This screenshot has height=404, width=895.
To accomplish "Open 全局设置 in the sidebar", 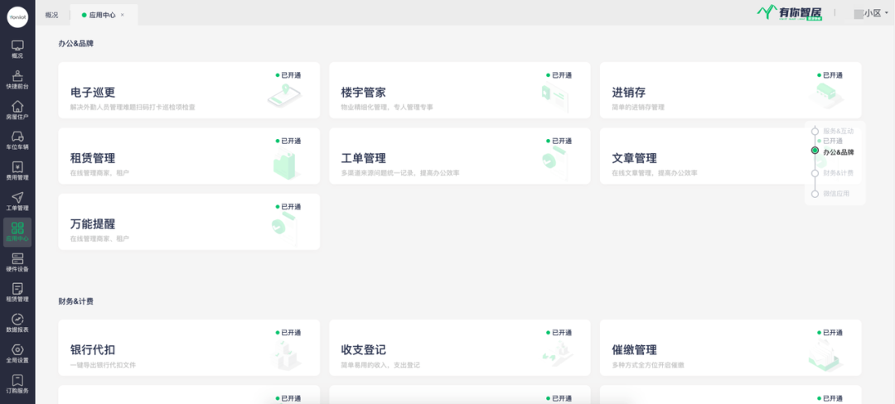I will tap(17, 353).
